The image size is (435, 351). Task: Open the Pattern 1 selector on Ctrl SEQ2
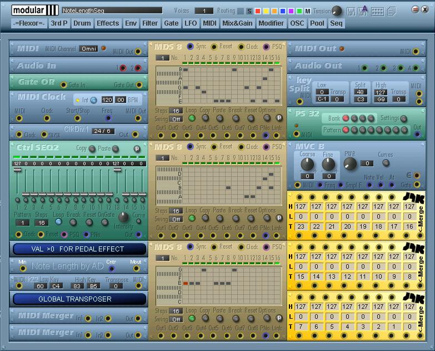pos(23,223)
